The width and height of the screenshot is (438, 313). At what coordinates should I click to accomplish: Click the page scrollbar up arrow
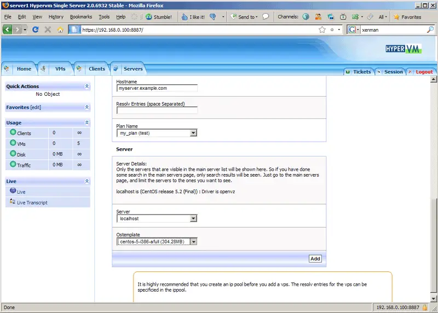coord(434,79)
